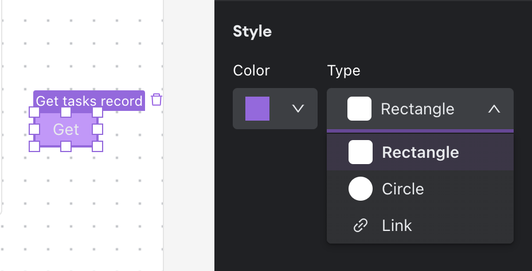
Task: Click the square icon beside the bold Rectangle option
Action: 360,153
